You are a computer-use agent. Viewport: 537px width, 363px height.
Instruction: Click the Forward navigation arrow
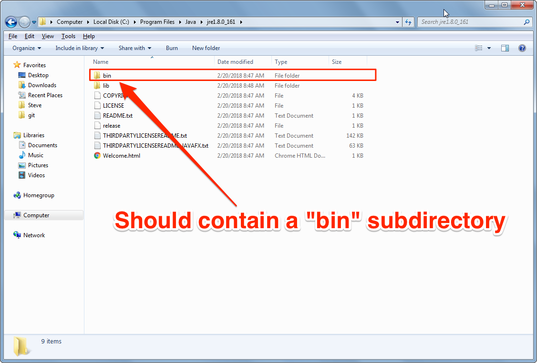[24, 22]
